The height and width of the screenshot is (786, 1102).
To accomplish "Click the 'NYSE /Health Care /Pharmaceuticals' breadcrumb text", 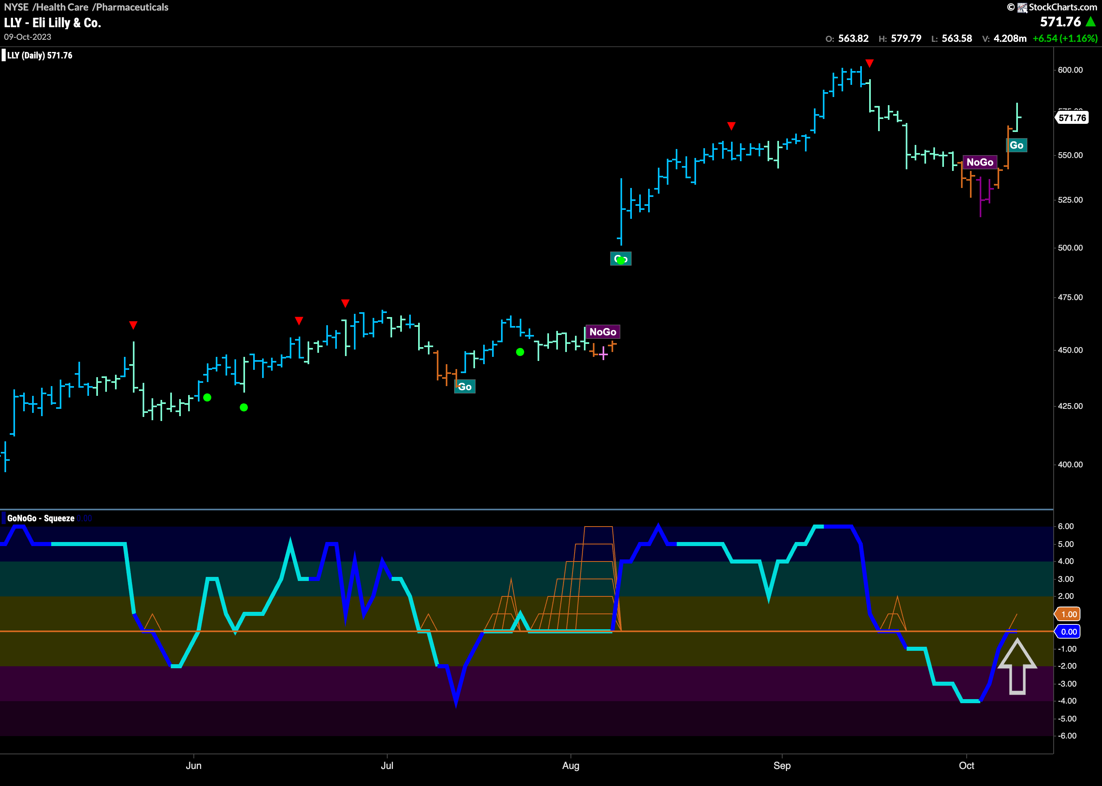I will tap(86, 7).
